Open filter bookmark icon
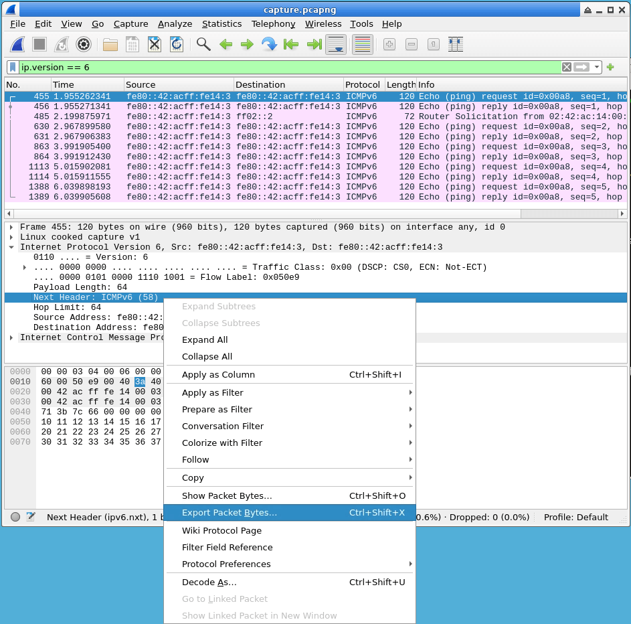Image resolution: width=631 pixels, height=624 pixels. coord(13,67)
